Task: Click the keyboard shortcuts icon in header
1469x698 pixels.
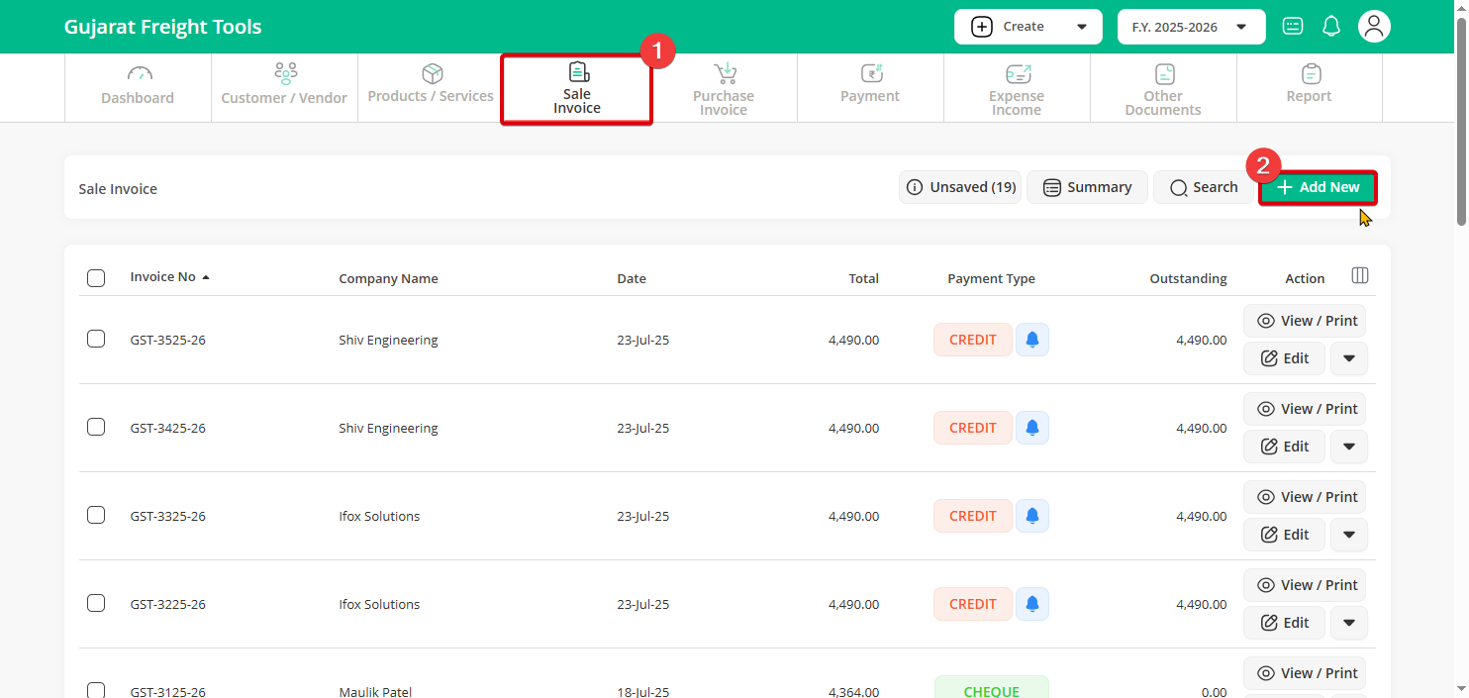Action: click(x=1293, y=27)
